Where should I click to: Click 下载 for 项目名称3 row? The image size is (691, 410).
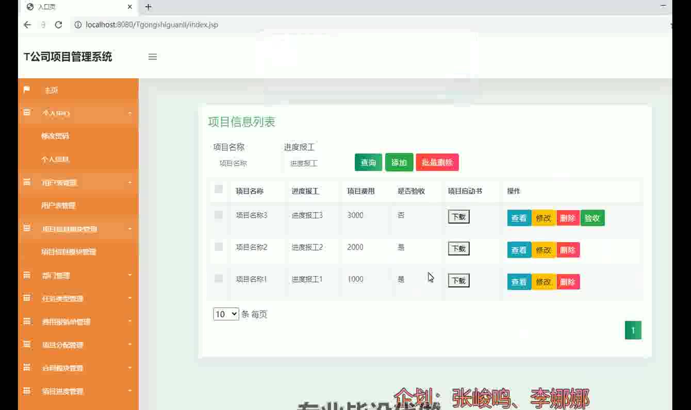coord(458,217)
